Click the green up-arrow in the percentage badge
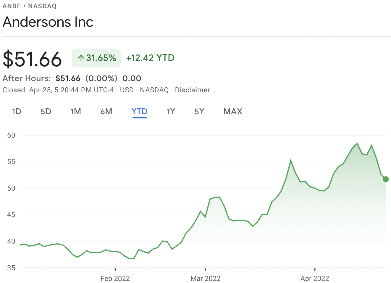 (81, 58)
